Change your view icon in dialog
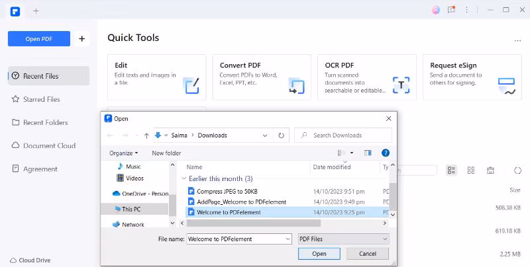This screenshot has height=267, width=530. click(341, 153)
